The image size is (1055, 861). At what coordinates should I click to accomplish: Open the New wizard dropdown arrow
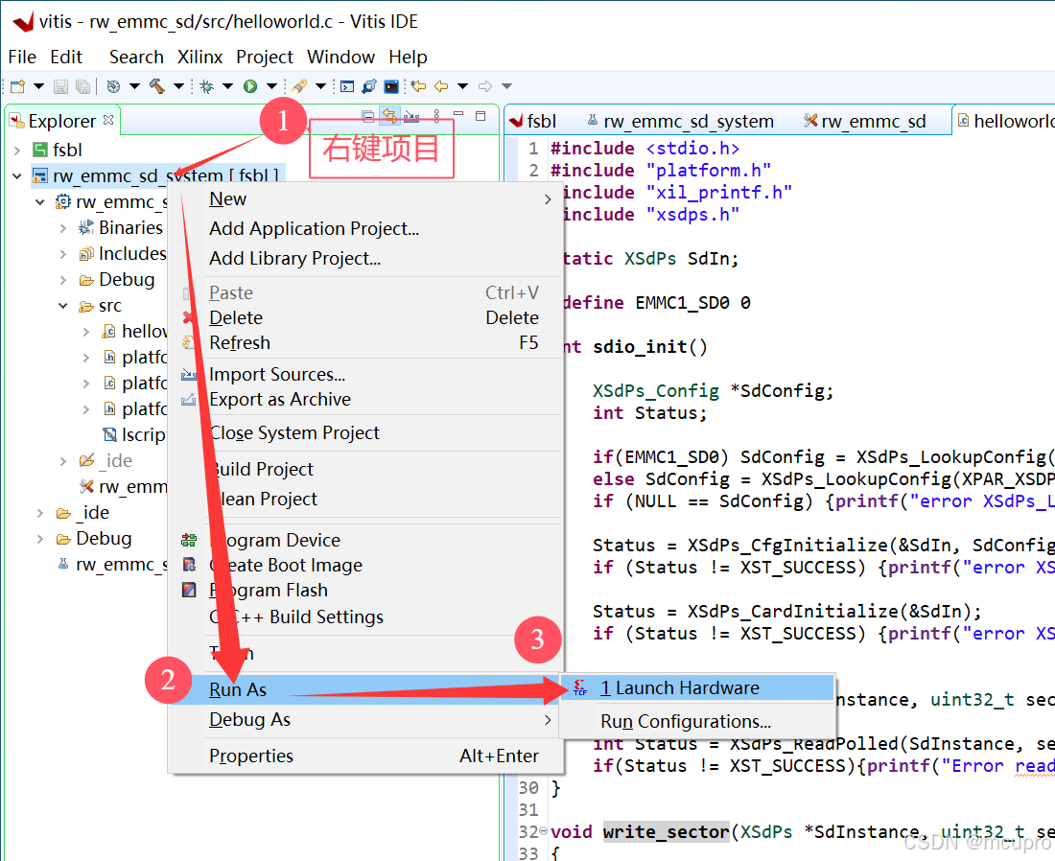pyautogui.click(x=38, y=86)
